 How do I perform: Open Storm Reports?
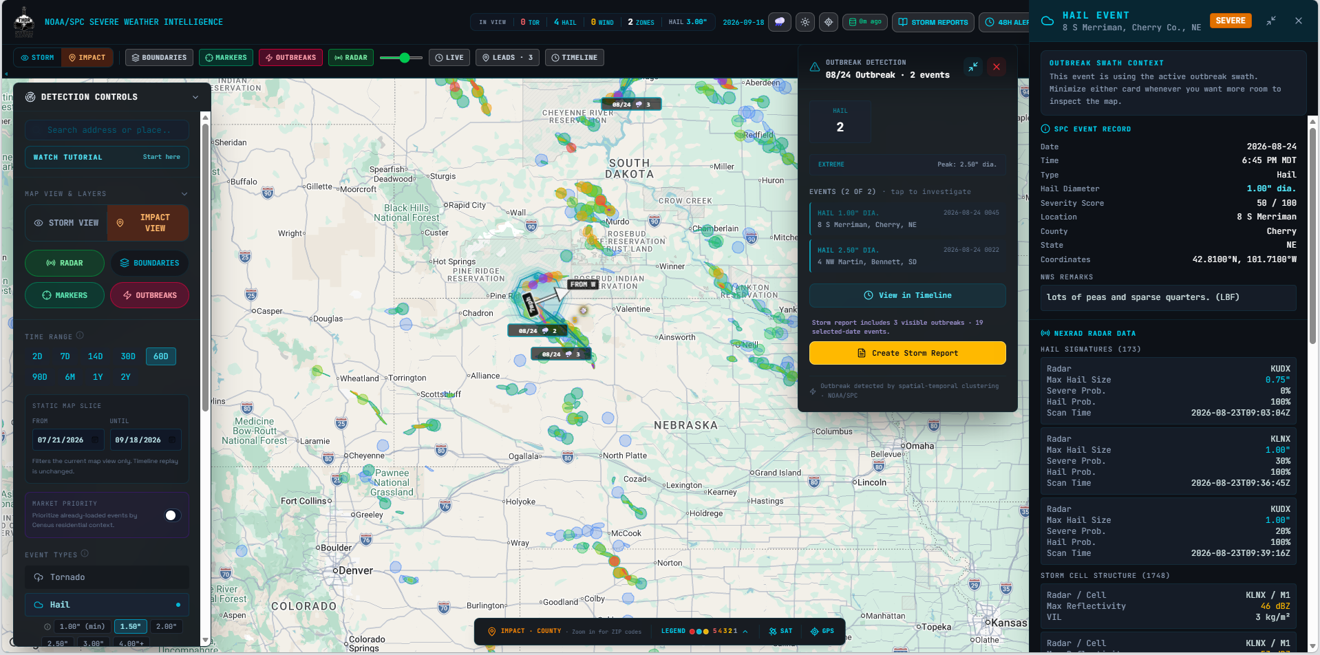(933, 22)
